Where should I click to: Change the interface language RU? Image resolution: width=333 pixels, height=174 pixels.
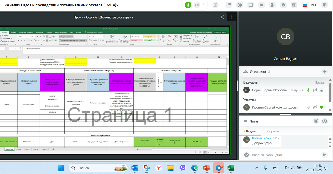(309, 5)
